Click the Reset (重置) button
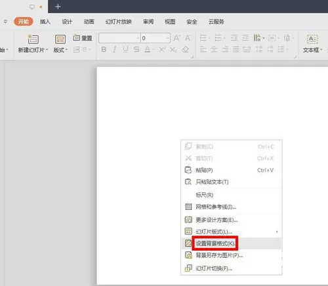 83,38
